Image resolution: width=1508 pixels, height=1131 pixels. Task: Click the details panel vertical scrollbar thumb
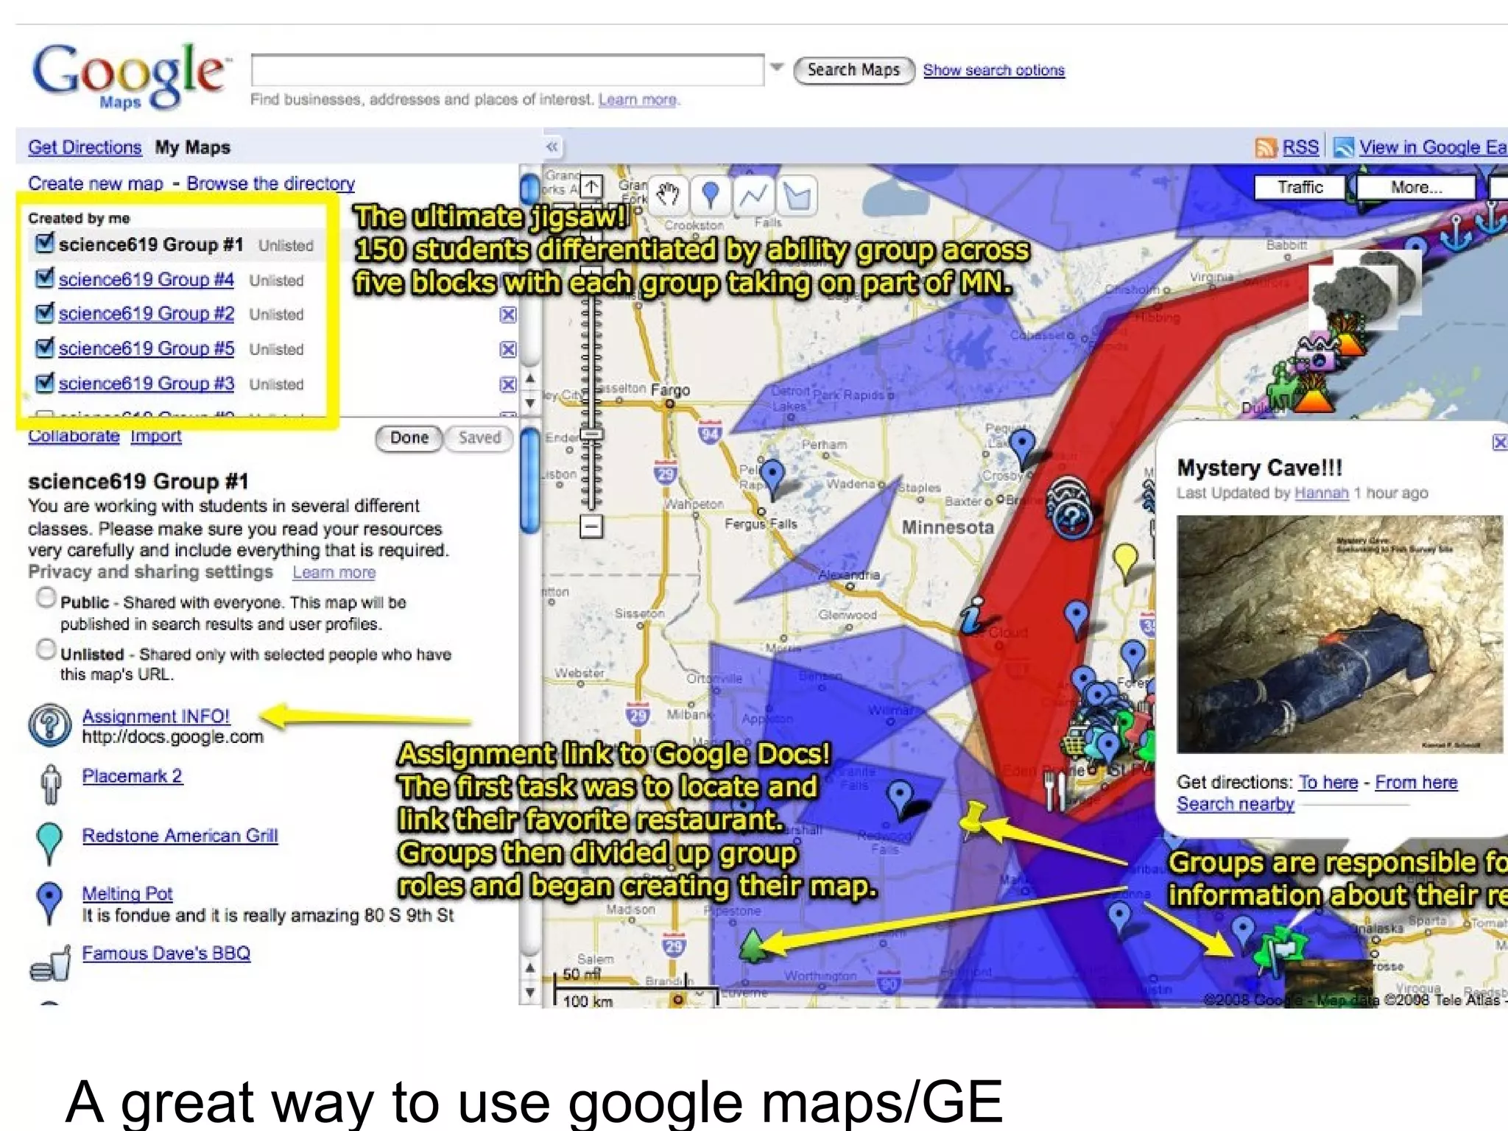click(530, 480)
